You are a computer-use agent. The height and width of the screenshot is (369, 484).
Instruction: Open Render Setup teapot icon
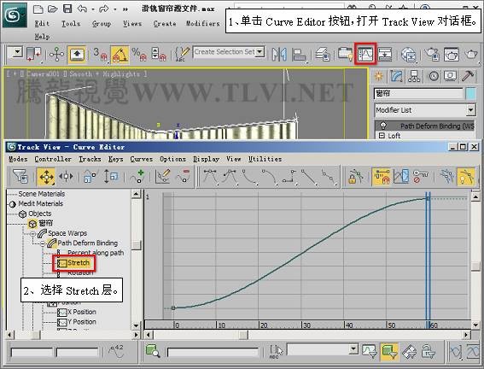(x=432, y=55)
